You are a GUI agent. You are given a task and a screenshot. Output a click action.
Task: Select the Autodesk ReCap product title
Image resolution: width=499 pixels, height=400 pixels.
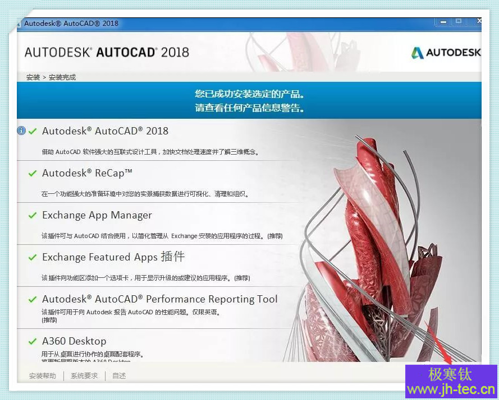pos(87,173)
